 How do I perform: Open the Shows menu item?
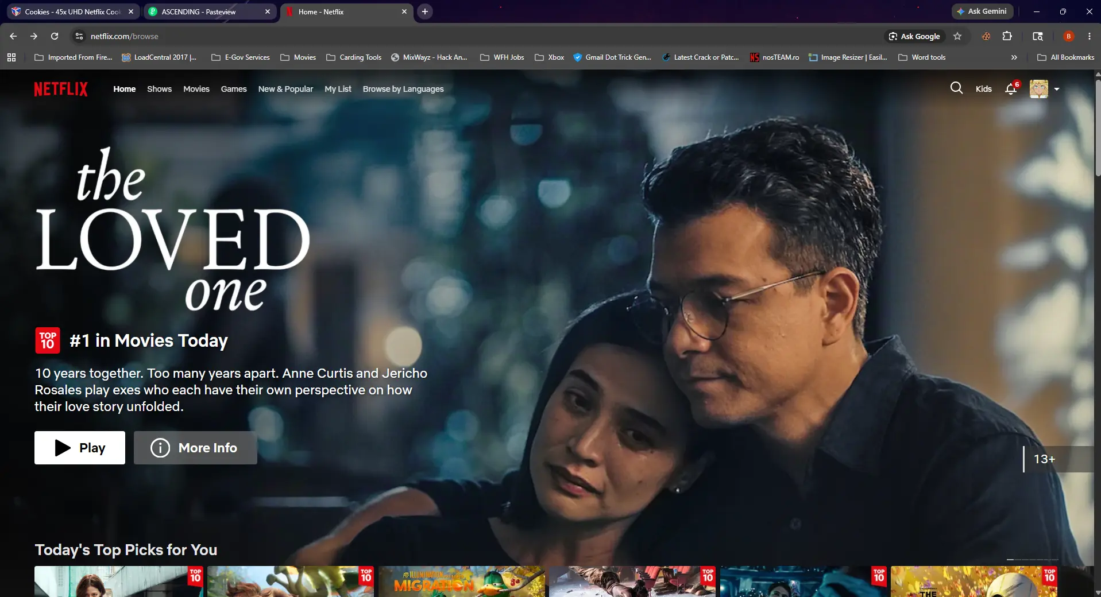point(159,89)
